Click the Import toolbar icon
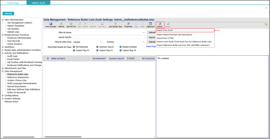The height and width of the screenshot is (139, 270). (x=160, y=25)
